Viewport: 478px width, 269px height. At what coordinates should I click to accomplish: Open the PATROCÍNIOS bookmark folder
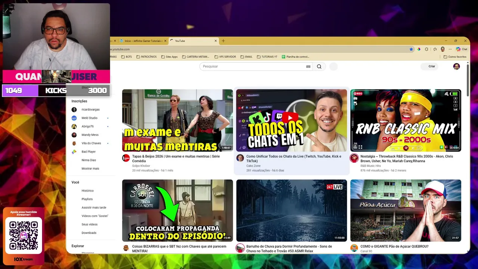146,57
